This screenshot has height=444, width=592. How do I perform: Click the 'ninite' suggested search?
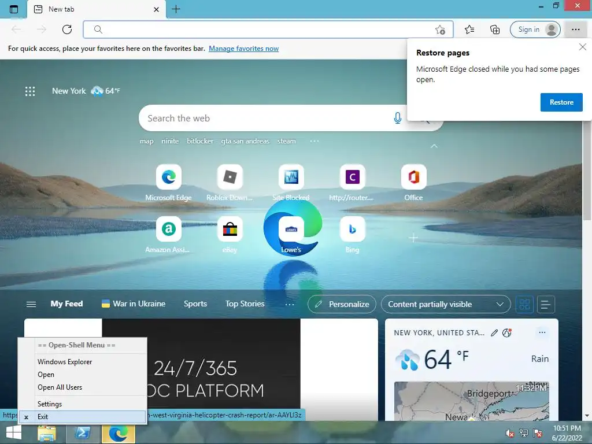tap(170, 141)
